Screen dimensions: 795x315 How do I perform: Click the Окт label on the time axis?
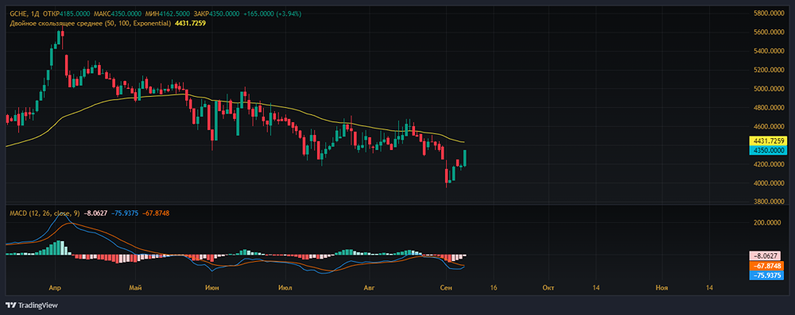coord(548,288)
